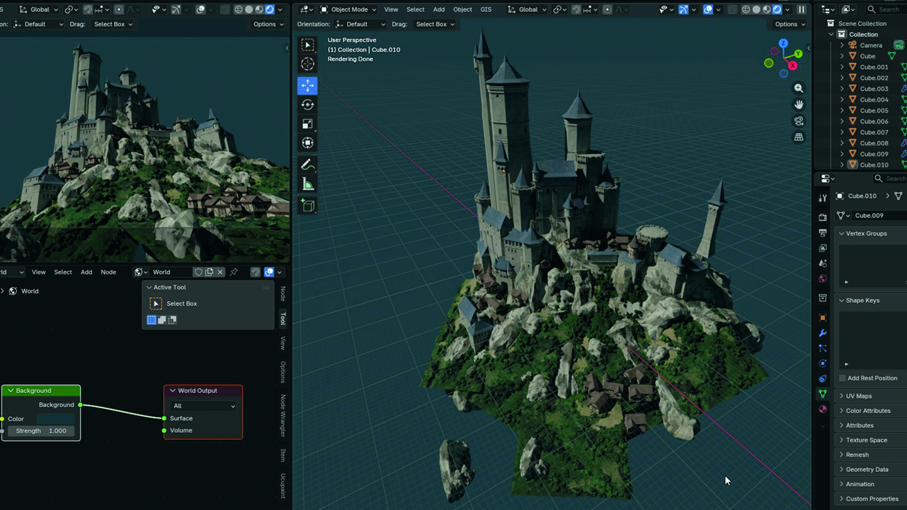The height and width of the screenshot is (510, 907).
Task: Toggle camera view icon in viewport
Action: 798,121
